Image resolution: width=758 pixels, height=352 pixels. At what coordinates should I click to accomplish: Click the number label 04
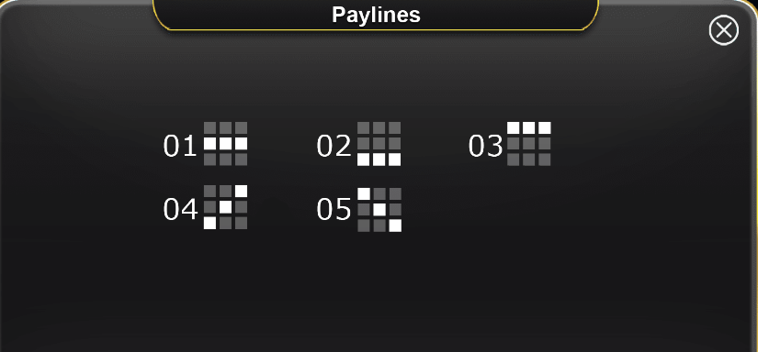pos(180,209)
